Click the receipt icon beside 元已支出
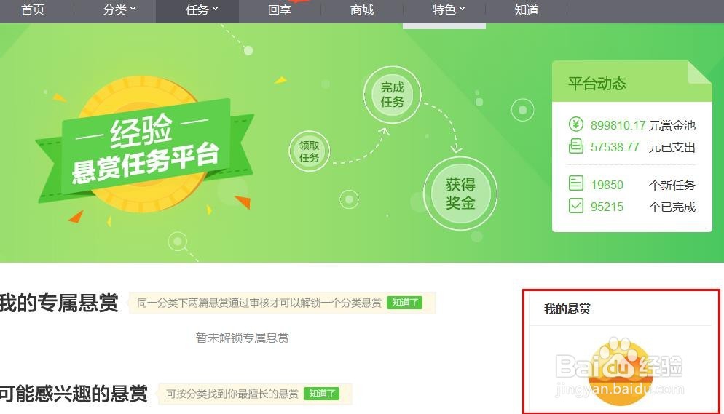 click(576, 146)
